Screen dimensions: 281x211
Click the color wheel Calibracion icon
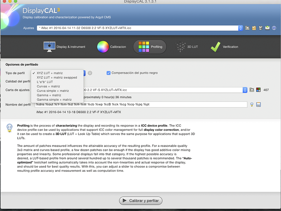[103, 47]
